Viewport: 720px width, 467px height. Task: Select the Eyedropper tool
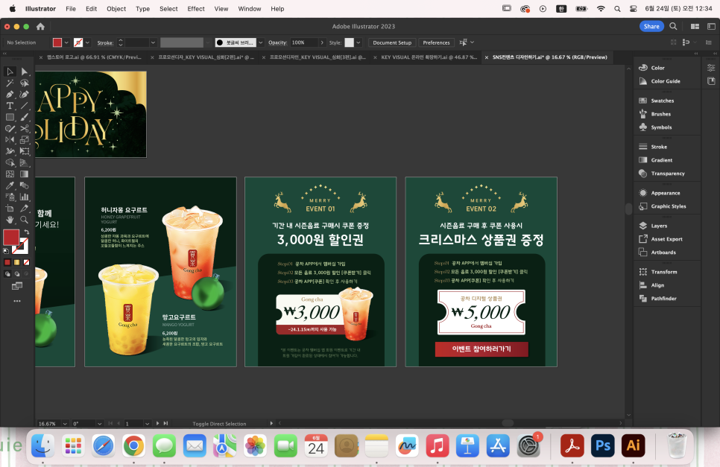coord(10,185)
